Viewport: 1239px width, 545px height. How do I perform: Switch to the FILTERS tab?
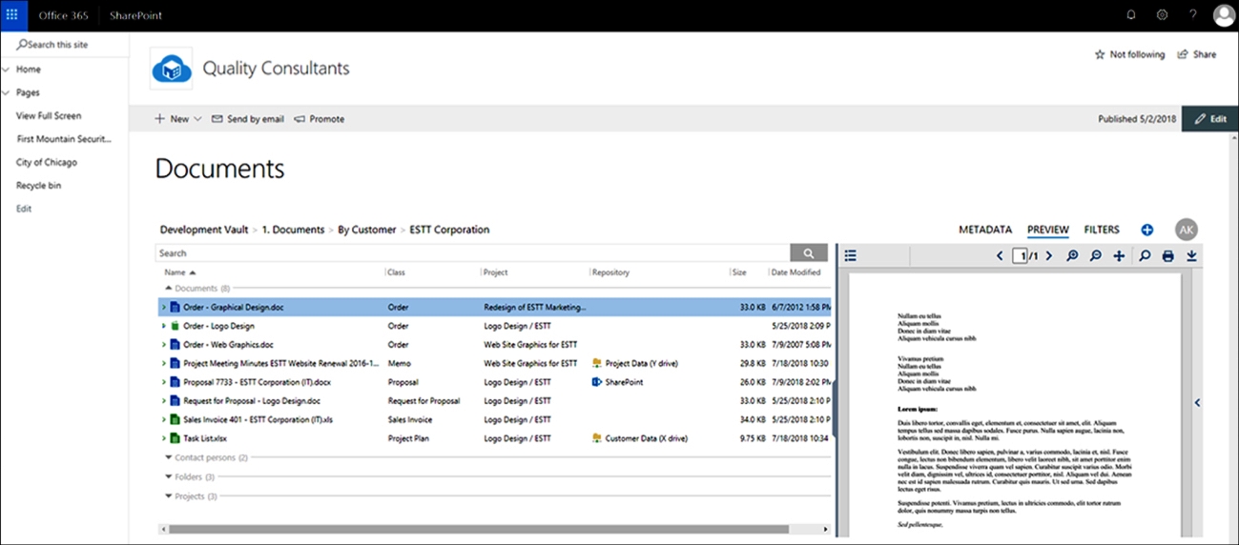coord(1102,230)
